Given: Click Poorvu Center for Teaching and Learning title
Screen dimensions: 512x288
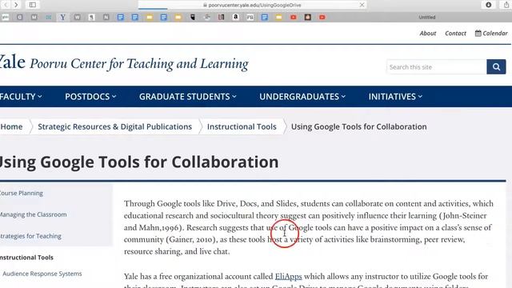Looking at the screenshot, I should coord(139,64).
